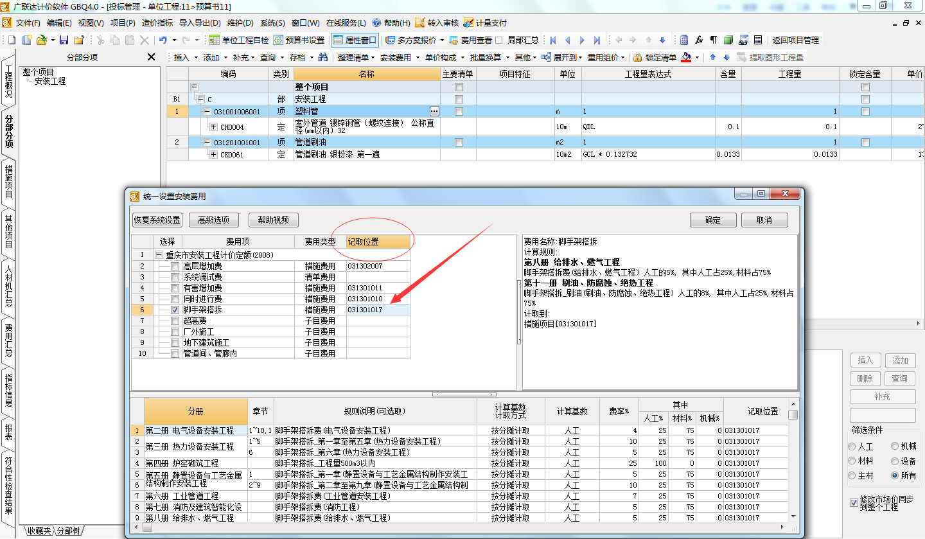
Task: Click the ellipsis button in 塑料管 cell
Action: pos(434,112)
